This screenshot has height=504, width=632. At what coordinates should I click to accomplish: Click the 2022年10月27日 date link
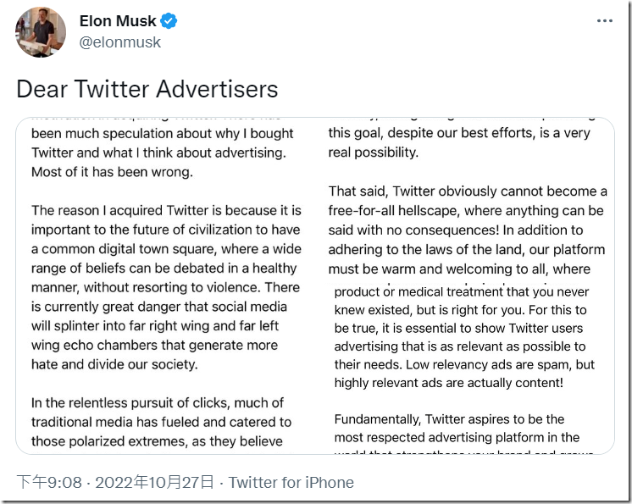point(155,483)
